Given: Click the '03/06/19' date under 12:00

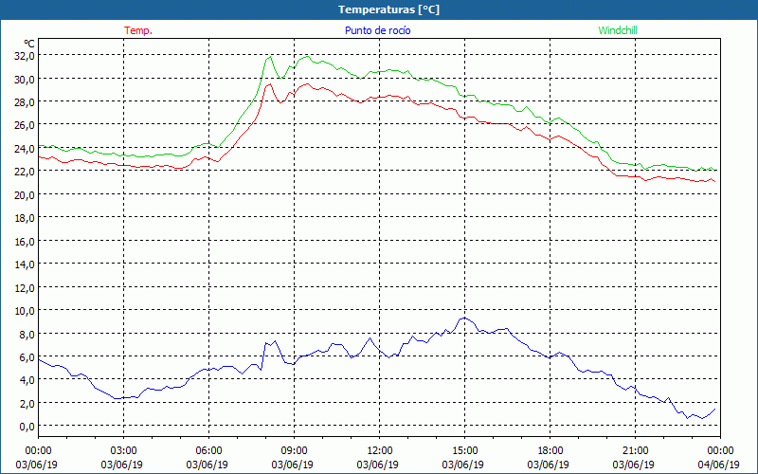Looking at the screenshot, I should [377, 465].
